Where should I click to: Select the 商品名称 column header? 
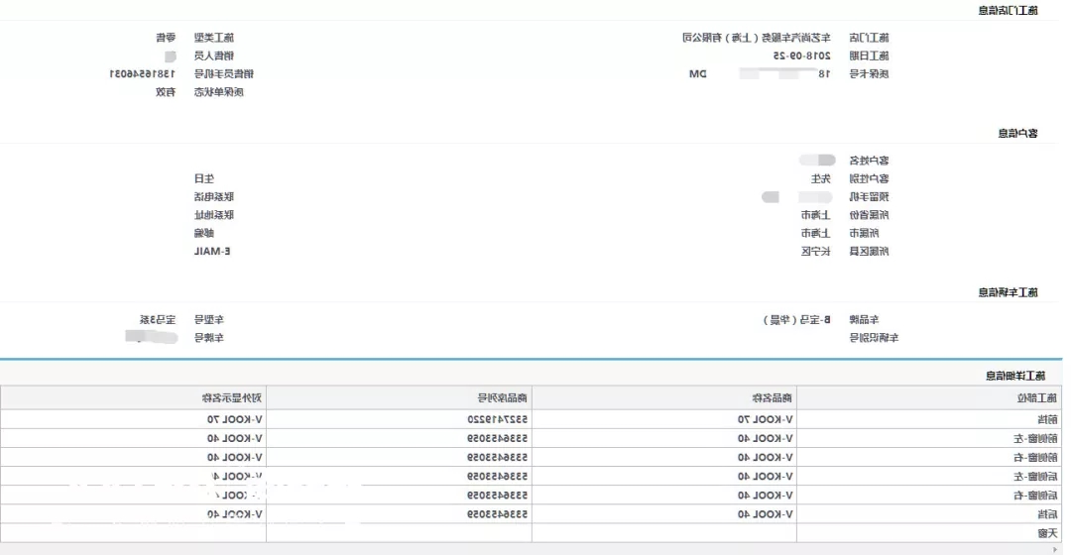tap(663, 398)
